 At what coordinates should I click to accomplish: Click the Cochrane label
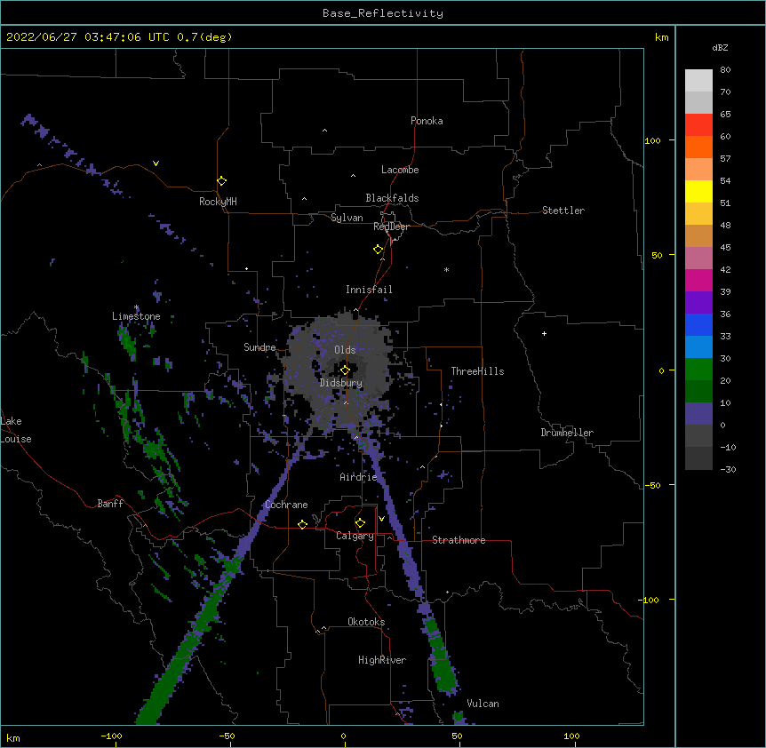point(286,505)
